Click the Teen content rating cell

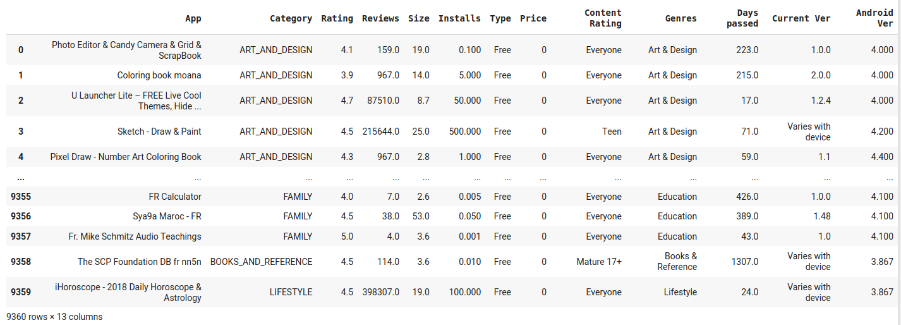(612, 132)
